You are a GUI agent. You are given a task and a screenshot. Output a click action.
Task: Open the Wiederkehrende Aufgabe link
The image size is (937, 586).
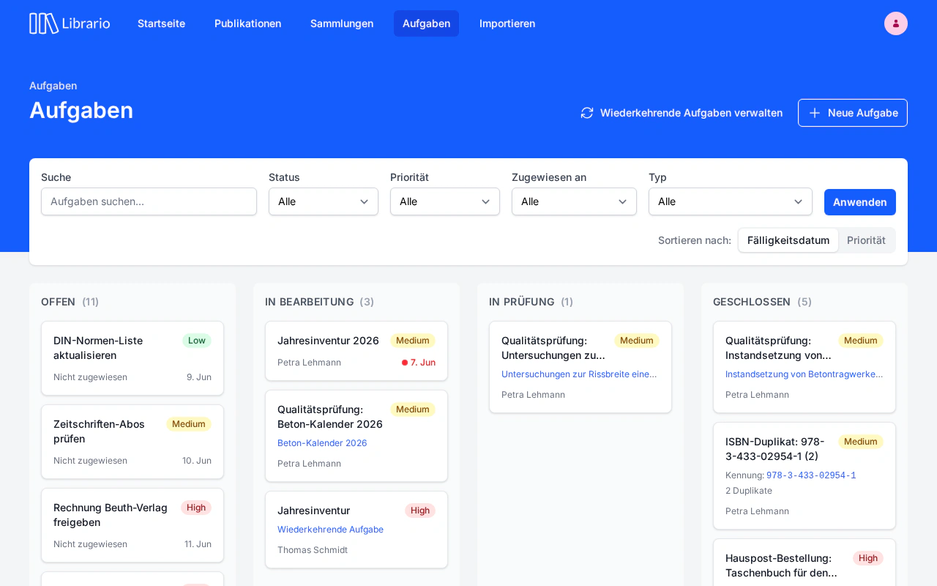click(330, 530)
